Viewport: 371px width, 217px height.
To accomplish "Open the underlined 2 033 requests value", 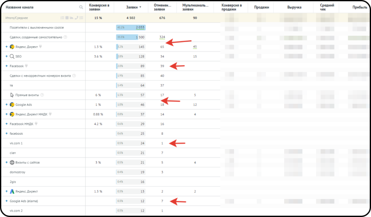I will pyautogui.click(x=140, y=27).
